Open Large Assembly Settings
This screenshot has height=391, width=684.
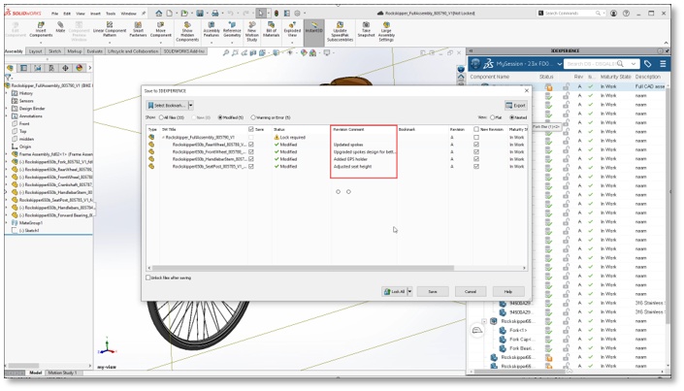tap(386, 31)
